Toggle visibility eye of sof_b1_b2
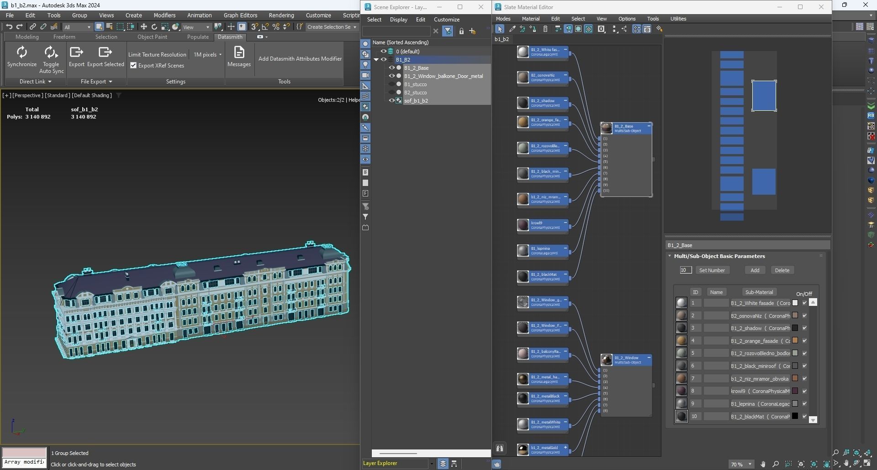Screen dimensions: 877x470 coord(391,101)
